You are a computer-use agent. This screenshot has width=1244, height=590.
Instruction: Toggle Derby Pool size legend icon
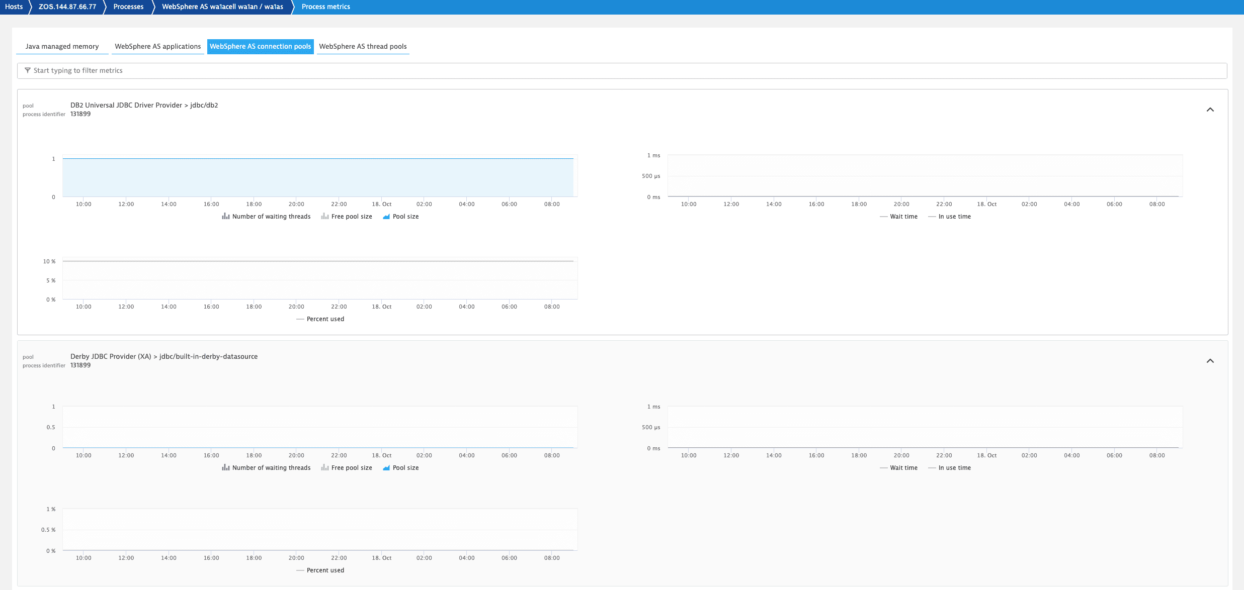pos(386,468)
